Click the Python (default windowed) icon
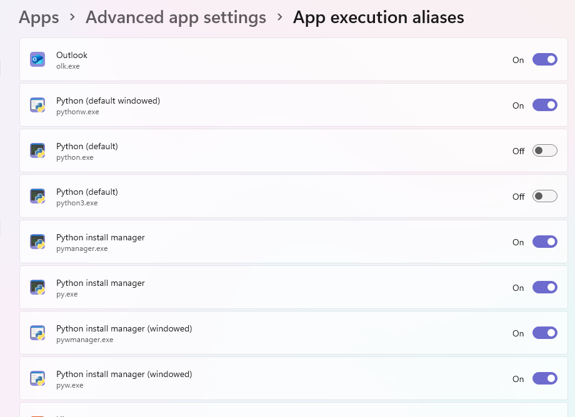This screenshot has height=417, width=575. pyautogui.click(x=37, y=105)
